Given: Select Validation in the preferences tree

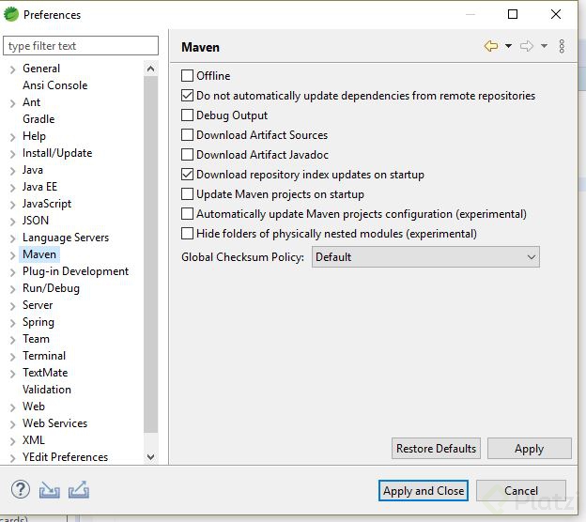Looking at the screenshot, I should tap(47, 390).
